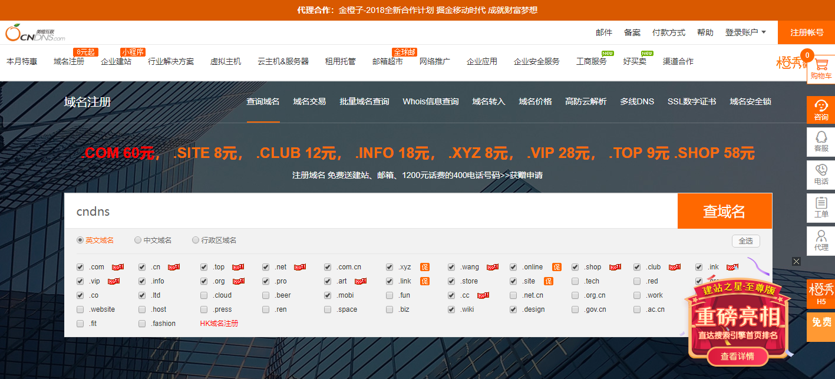Expand the 云主机&服务器 menu

tap(283, 61)
